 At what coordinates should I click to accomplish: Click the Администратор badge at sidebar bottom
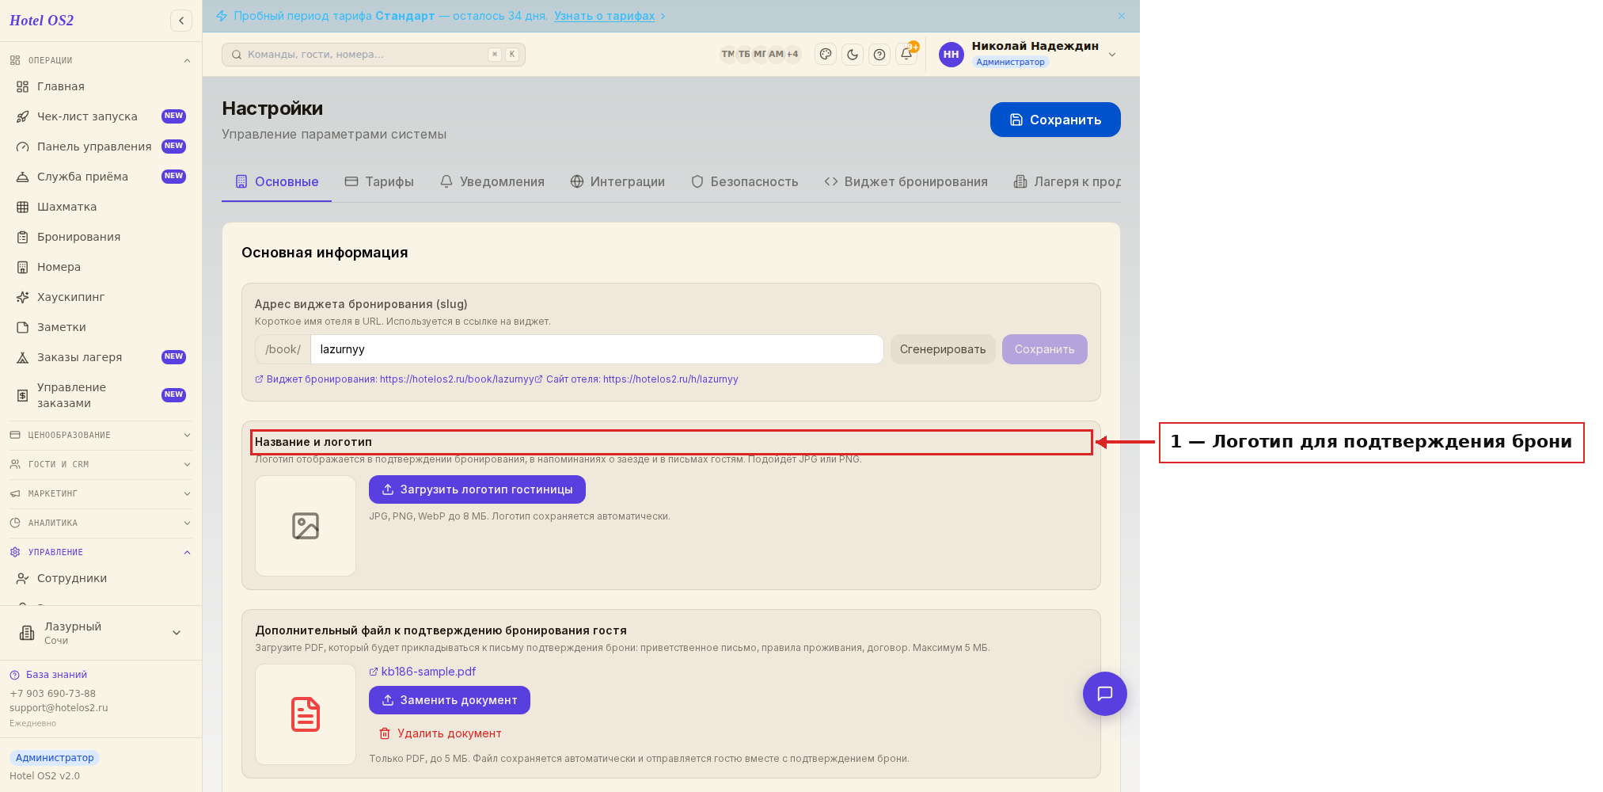(55, 758)
